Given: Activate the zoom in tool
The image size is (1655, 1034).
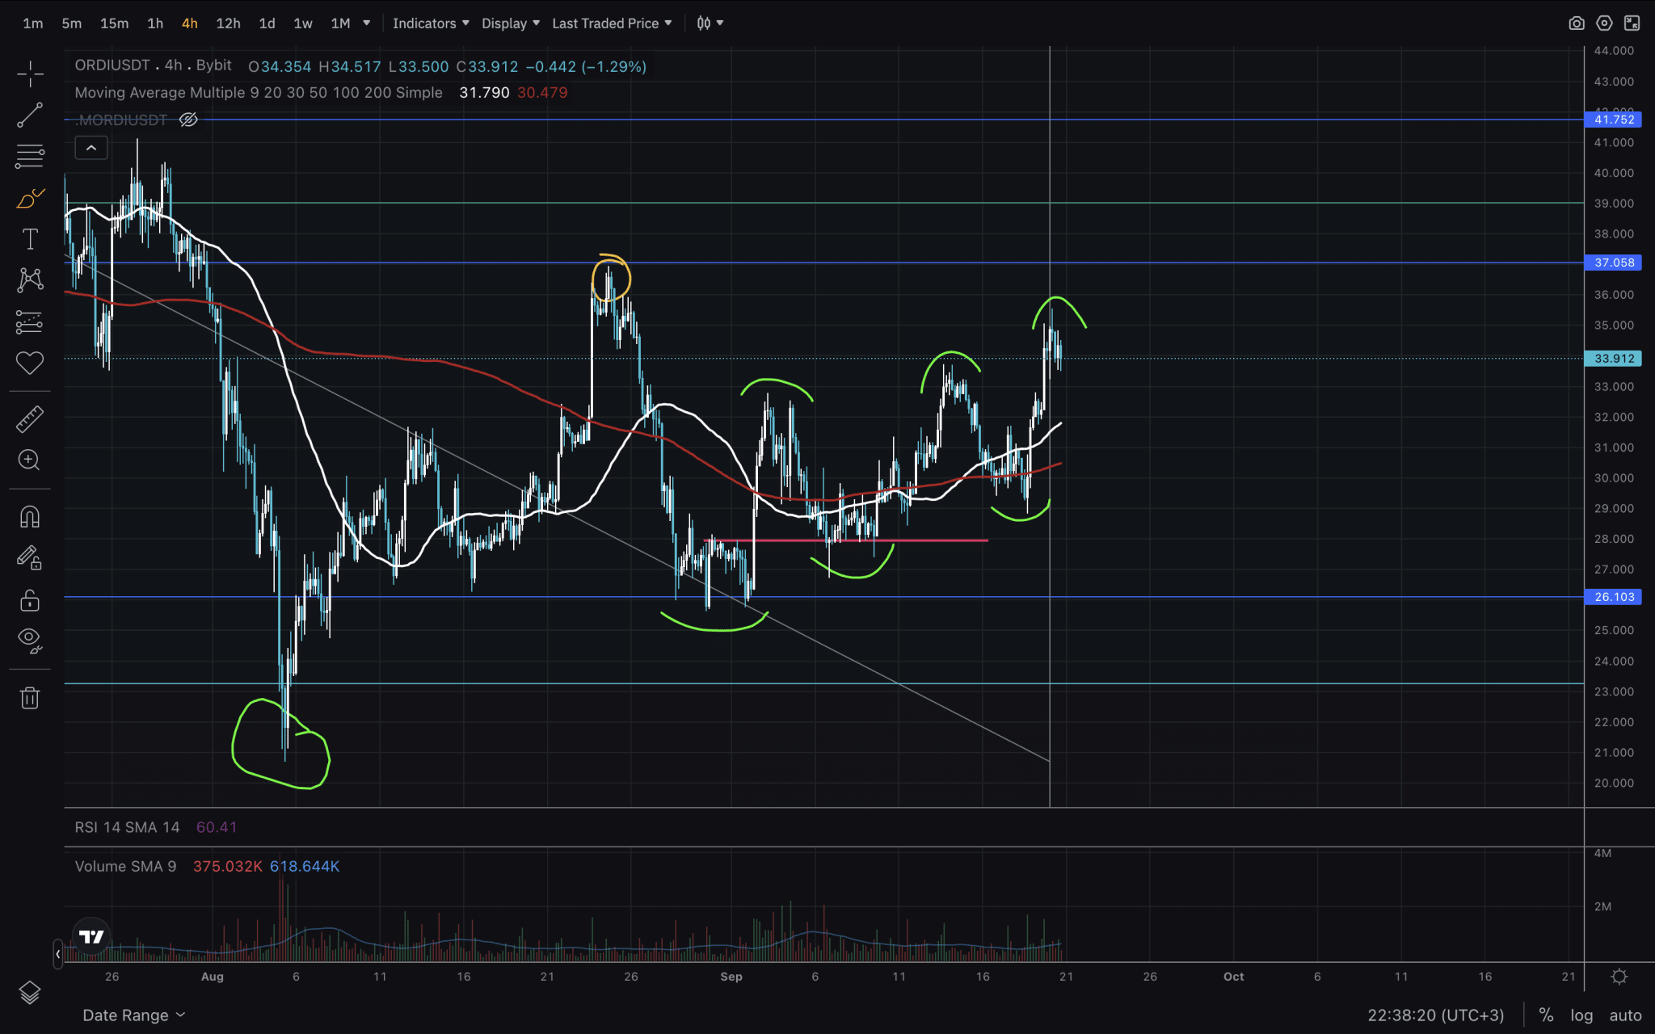Looking at the screenshot, I should [x=30, y=460].
